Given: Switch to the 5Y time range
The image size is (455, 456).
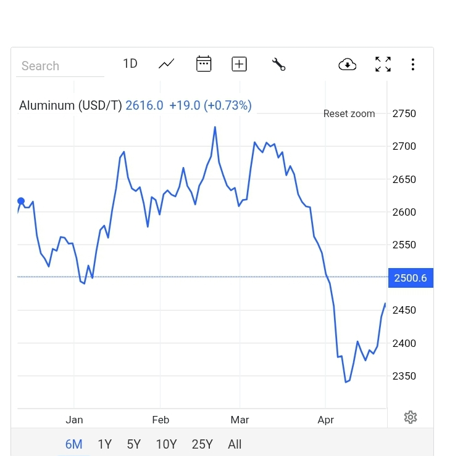Looking at the screenshot, I should click(x=134, y=444).
